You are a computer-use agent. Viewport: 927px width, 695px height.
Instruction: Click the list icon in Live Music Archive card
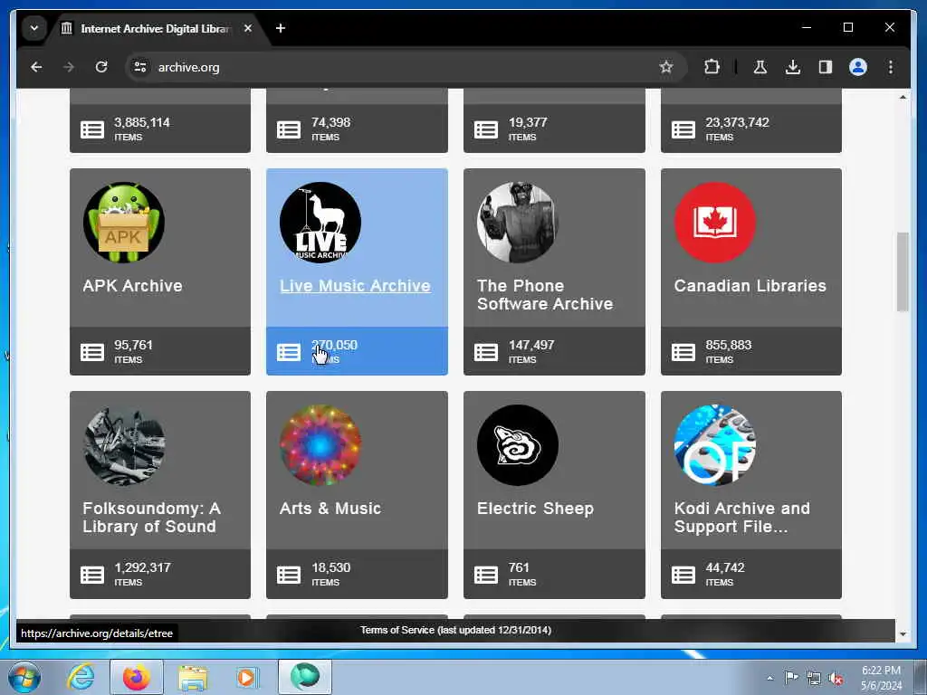(x=289, y=352)
